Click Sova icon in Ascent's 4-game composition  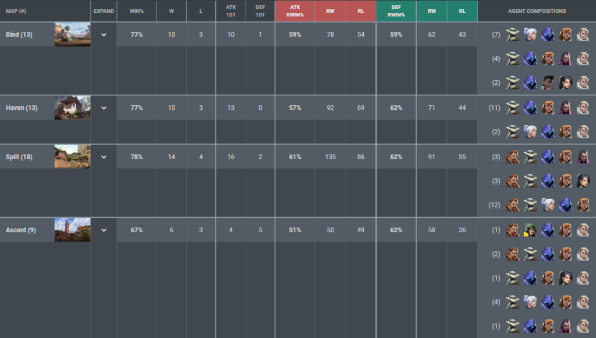click(582, 302)
